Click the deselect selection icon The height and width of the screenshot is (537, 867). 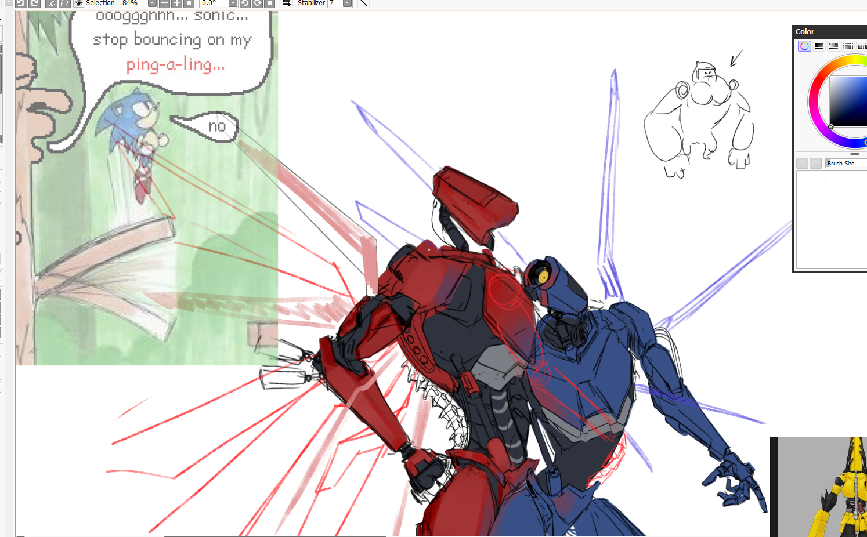click(x=51, y=3)
